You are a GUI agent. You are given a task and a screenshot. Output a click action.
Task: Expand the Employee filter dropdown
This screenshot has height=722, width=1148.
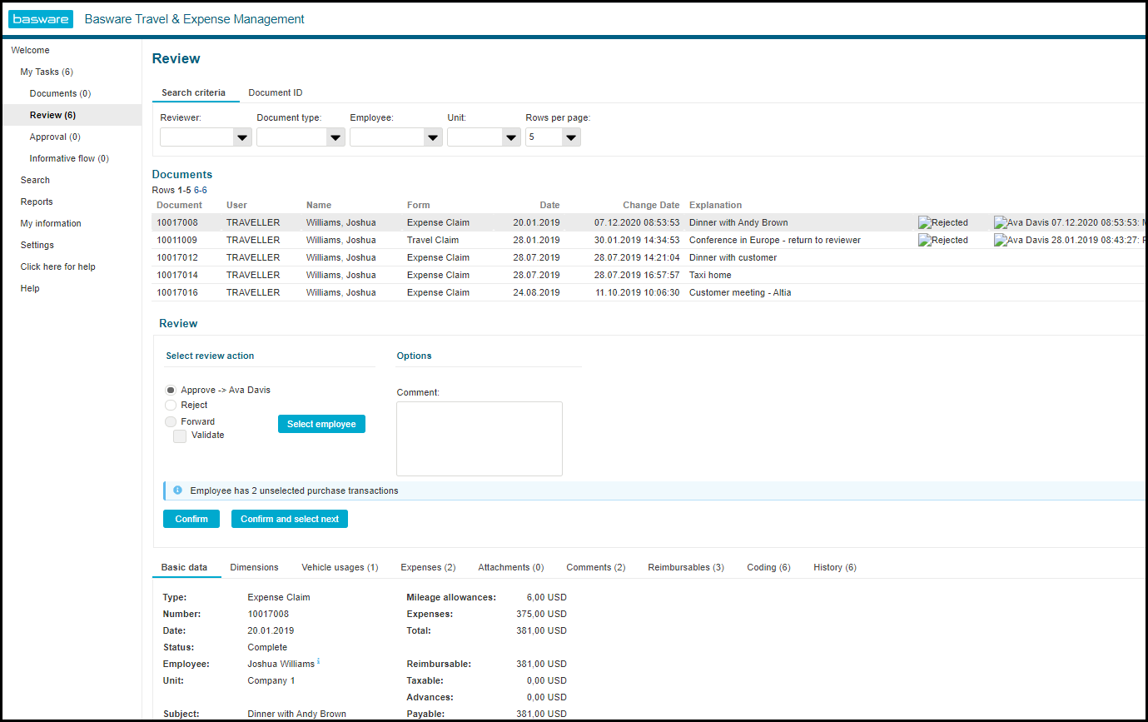[x=395, y=137]
